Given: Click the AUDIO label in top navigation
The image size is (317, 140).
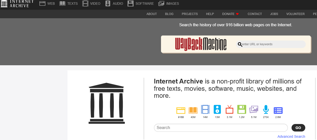Looking at the screenshot, I should pyautogui.click(x=118, y=4).
